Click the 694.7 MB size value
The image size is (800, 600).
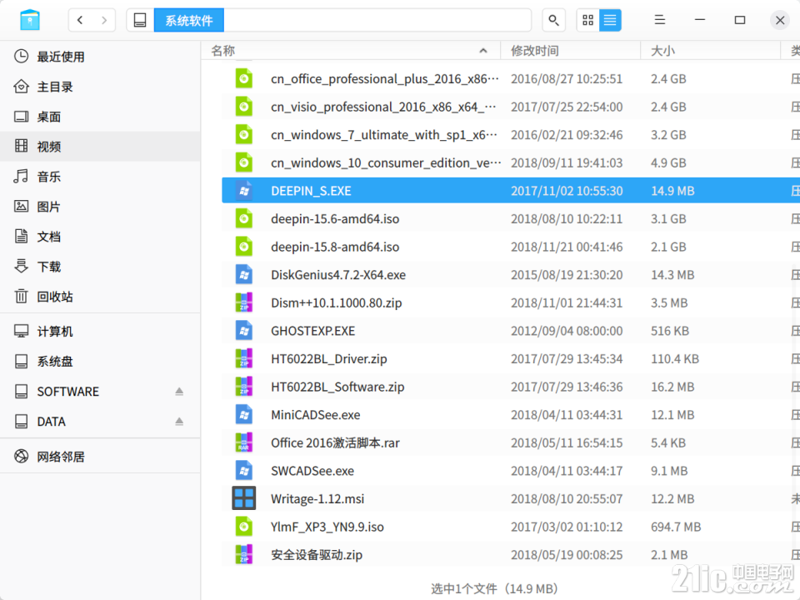(676, 527)
